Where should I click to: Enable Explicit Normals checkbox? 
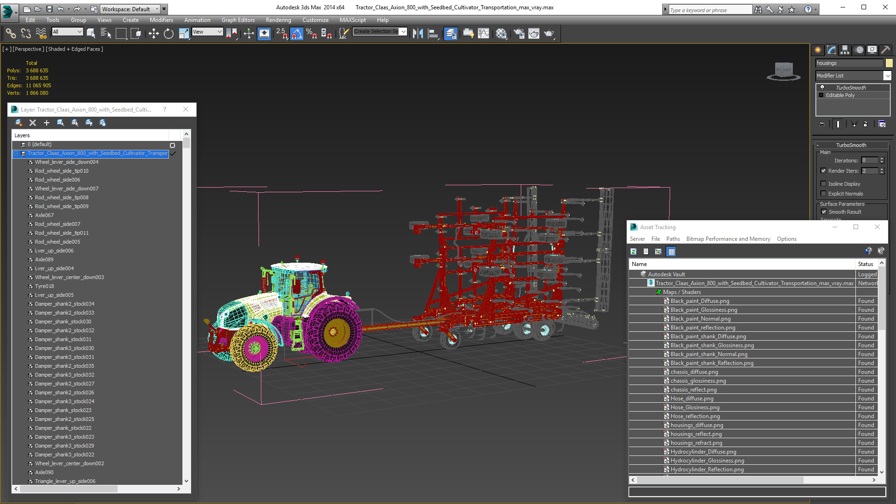coord(824,194)
